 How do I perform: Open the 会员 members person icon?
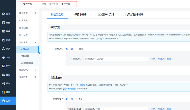pyautogui.click(x=4, y=49)
